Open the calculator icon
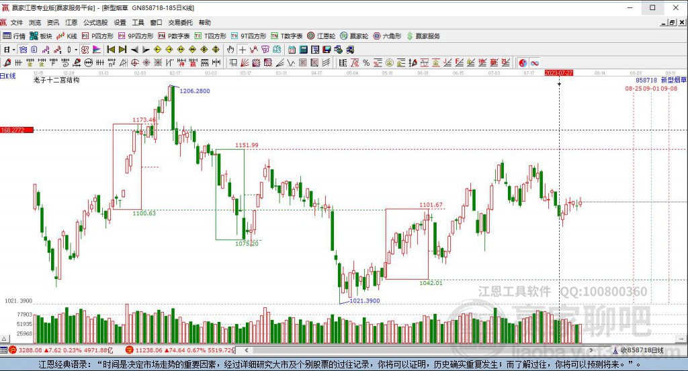 pos(303,50)
